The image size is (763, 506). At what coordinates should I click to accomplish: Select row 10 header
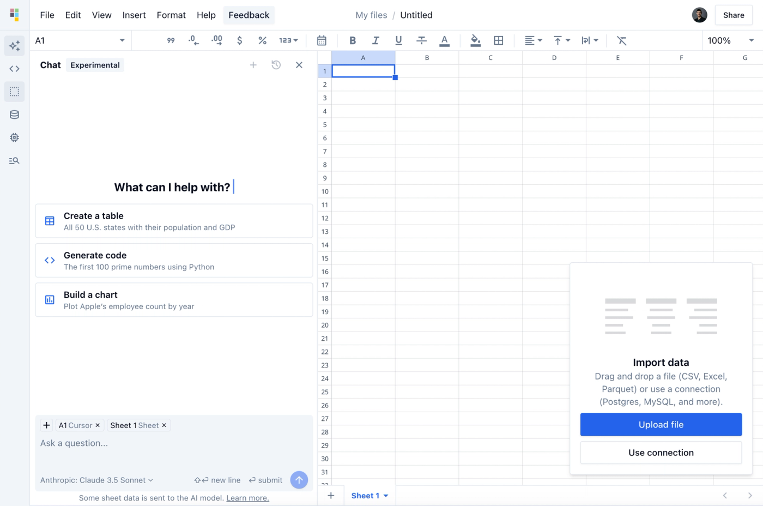pyautogui.click(x=325, y=191)
